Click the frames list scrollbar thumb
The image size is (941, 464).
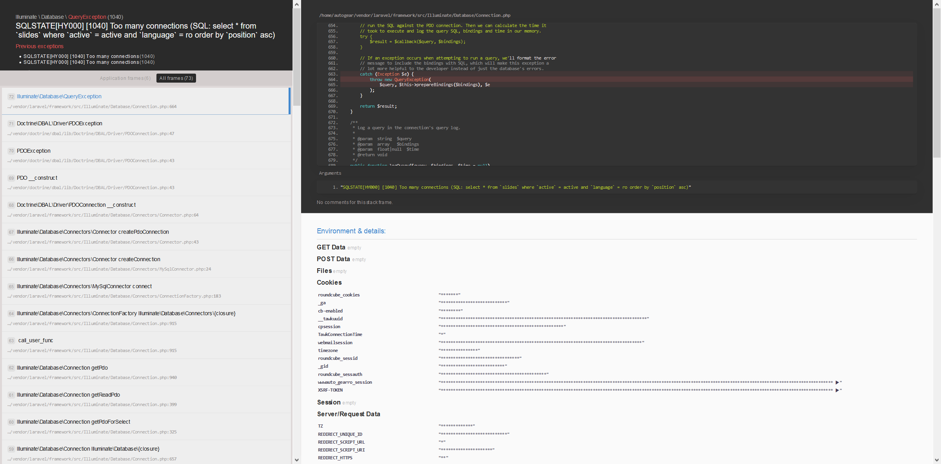[x=297, y=57]
